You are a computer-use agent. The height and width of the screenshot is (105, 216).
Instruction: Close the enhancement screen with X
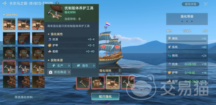(206, 4)
